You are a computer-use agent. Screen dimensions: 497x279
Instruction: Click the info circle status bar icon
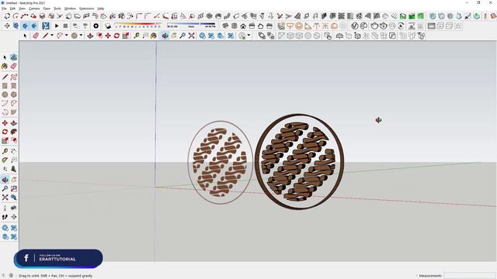pos(11,276)
